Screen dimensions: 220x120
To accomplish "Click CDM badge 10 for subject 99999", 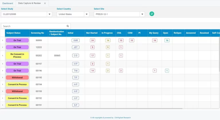I will [x=131, y=40].
